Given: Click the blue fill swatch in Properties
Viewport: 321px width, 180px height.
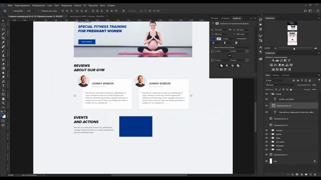Looking at the screenshot, I should tap(213, 39).
